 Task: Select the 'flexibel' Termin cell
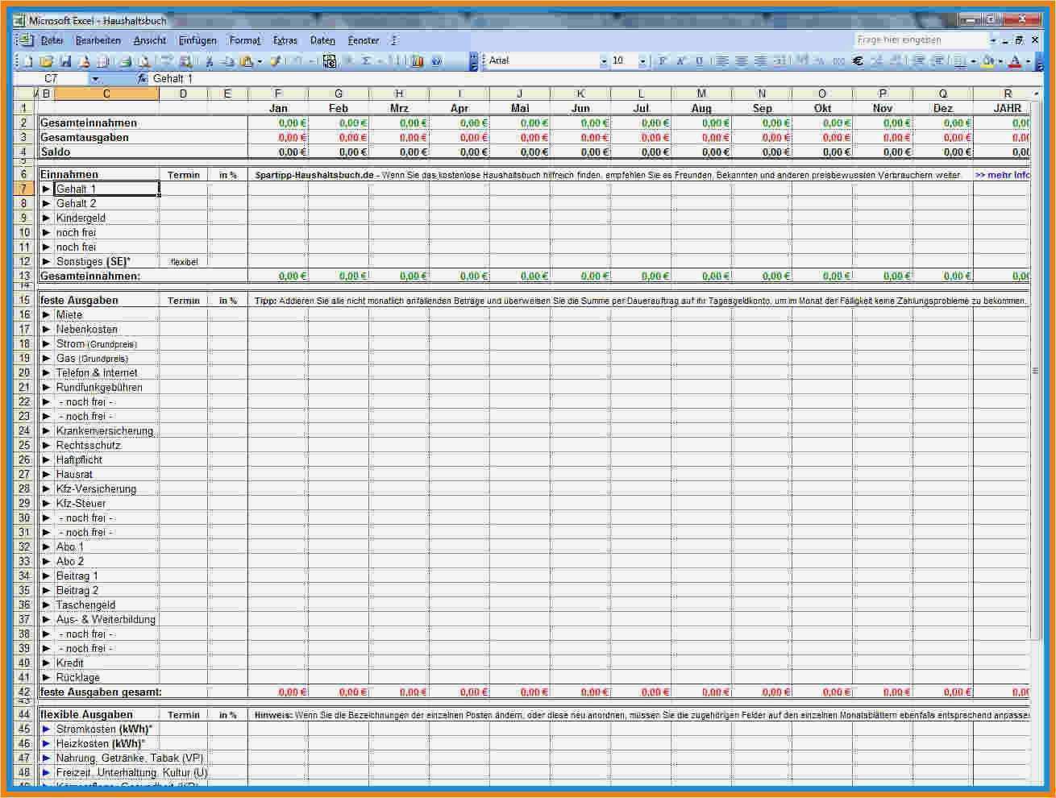point(184,261)
